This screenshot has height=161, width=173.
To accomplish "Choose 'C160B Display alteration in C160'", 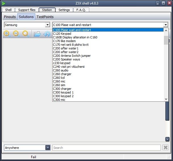I will (x=108, y=37).
